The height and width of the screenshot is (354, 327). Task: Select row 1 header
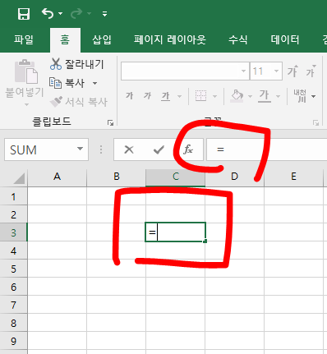click(13, 196)
